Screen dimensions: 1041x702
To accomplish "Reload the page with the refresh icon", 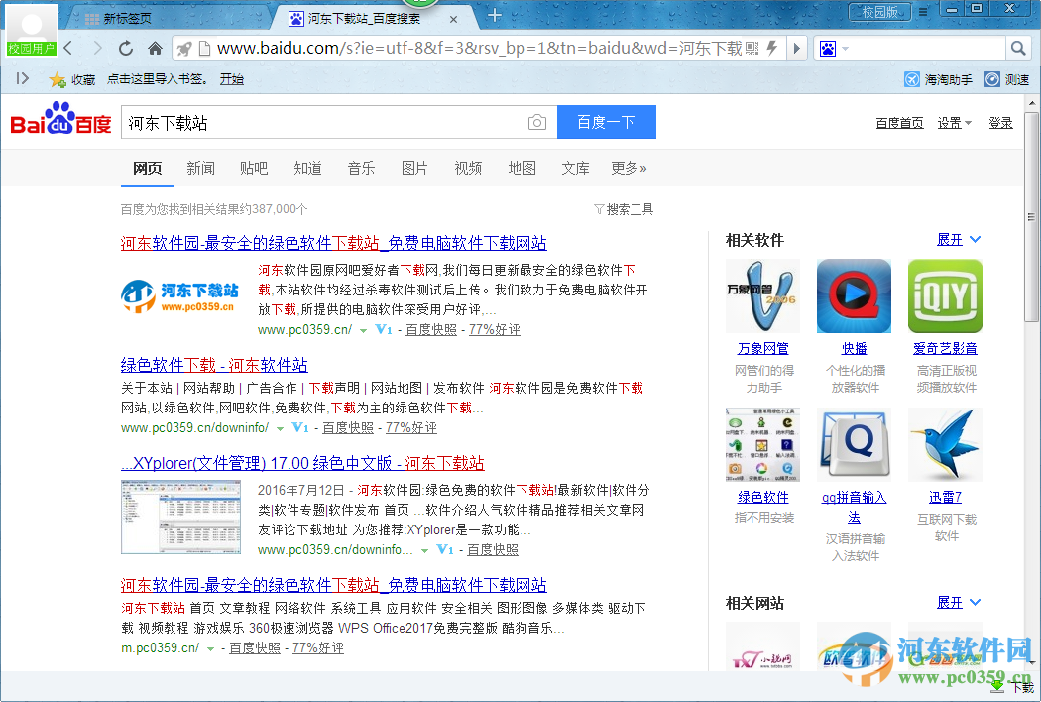I will click(x=126, y=48).
